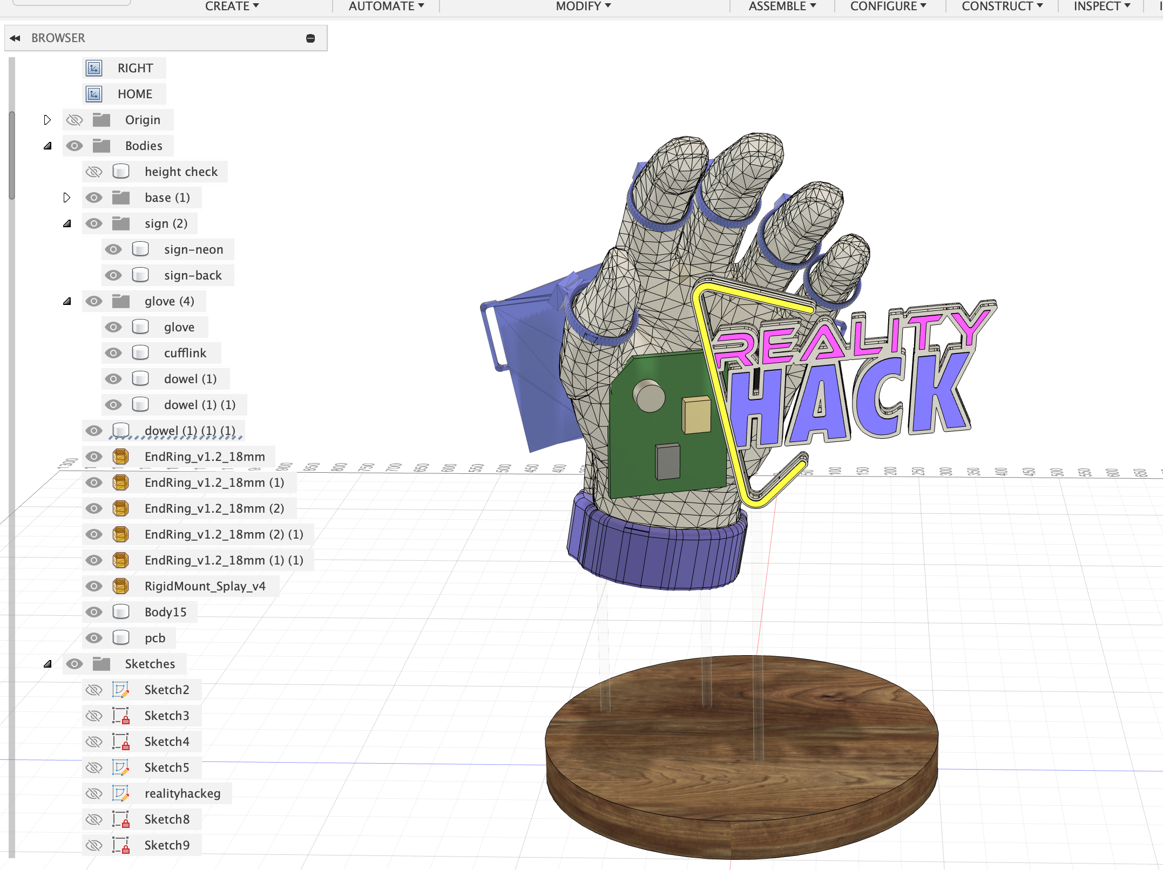This screenshot has height=870, width=1163.
Task: Click the Bodies folder icon
Action: [x=102, y=145]
